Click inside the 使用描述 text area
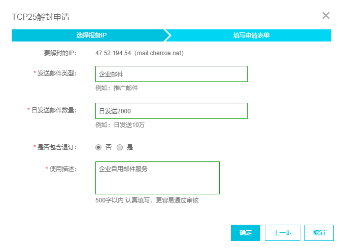The height and width of the screenshot is (249, 343). (x=157, y=178)
